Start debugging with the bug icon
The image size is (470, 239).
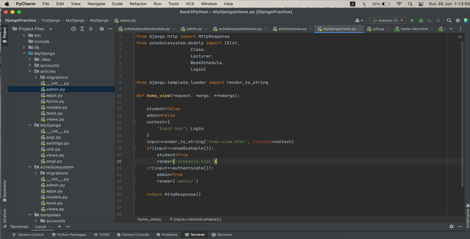tap(421, 21)
